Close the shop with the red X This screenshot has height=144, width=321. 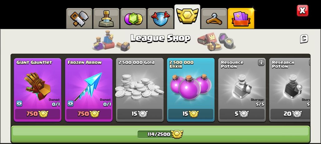pyautogui.click(x=302, y=11)
